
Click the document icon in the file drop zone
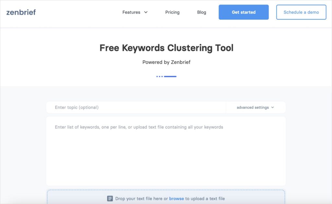(x=110, y=198)
